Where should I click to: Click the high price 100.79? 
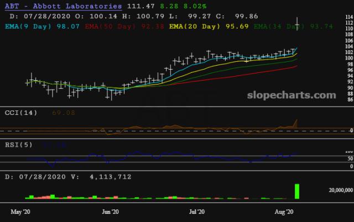[x=150, y=16]
